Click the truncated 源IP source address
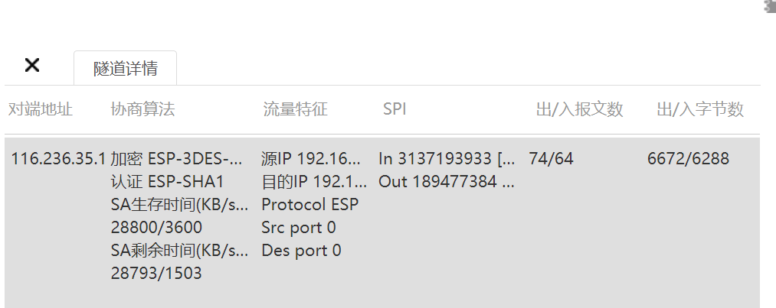 pos(311,159)
